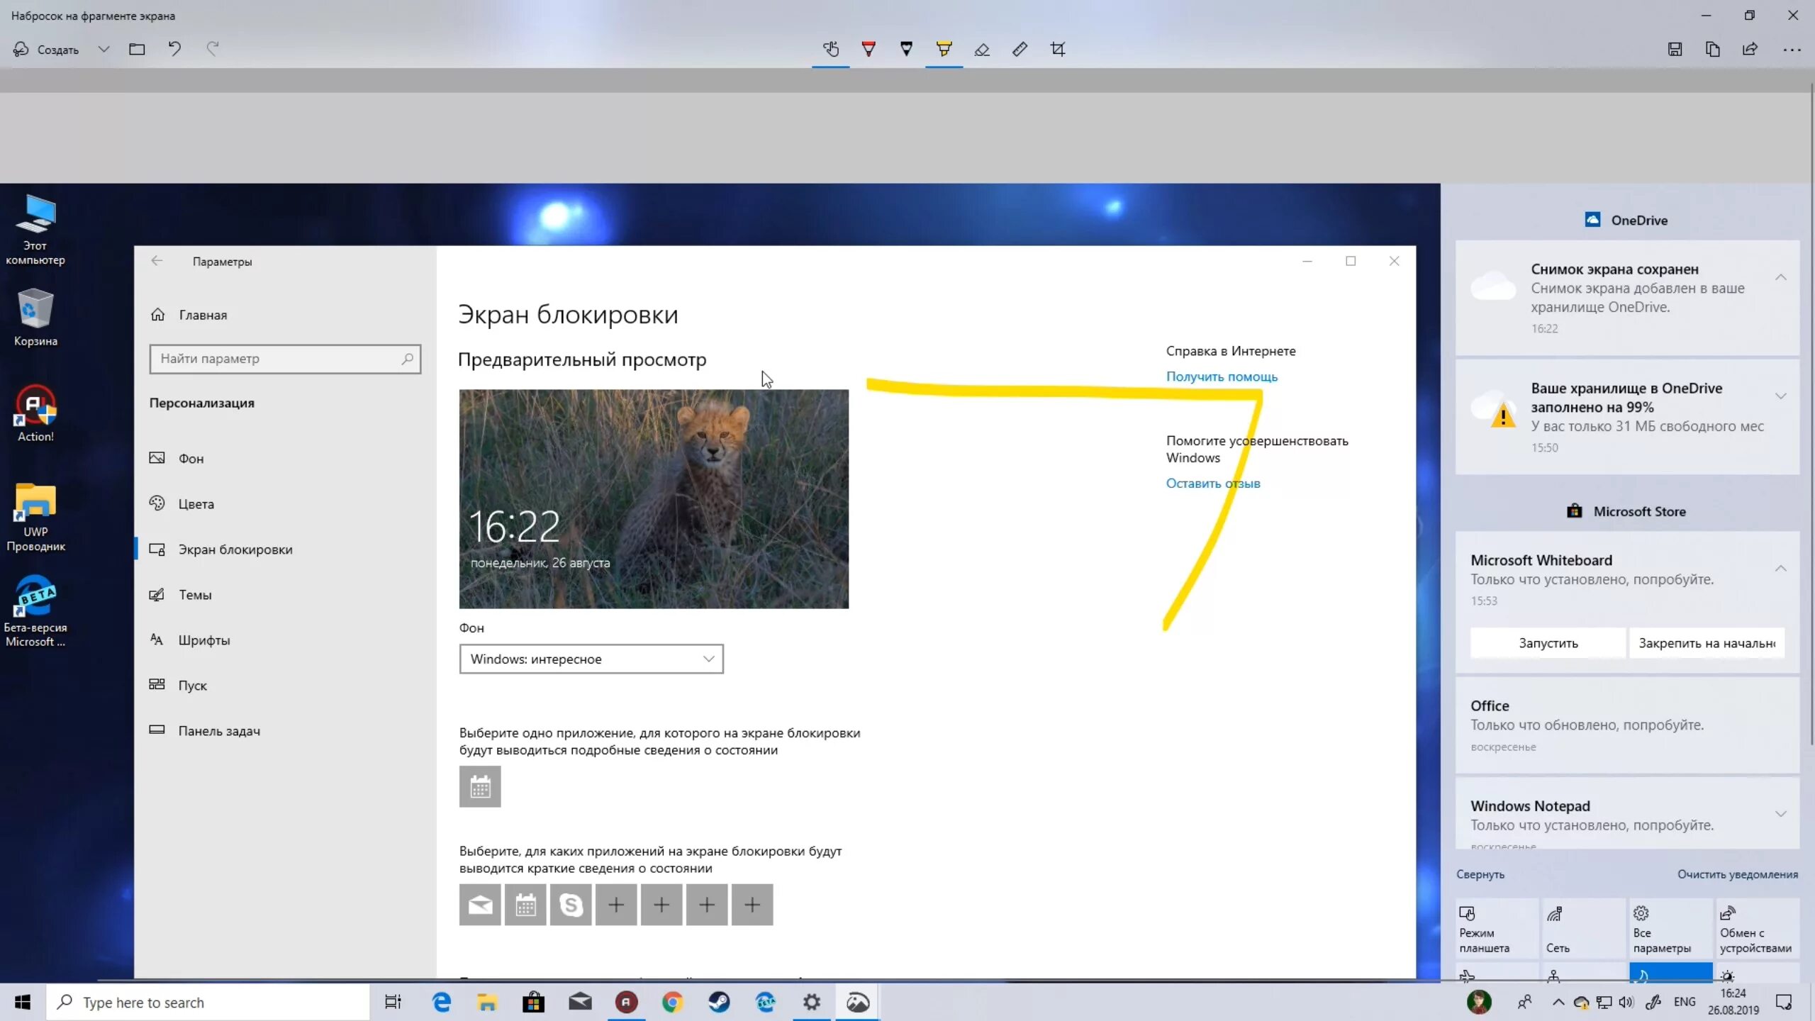The image size is (1815, 1021).
Task: Open the see more ellipsis menu
Action: (x=1792, y=49)
